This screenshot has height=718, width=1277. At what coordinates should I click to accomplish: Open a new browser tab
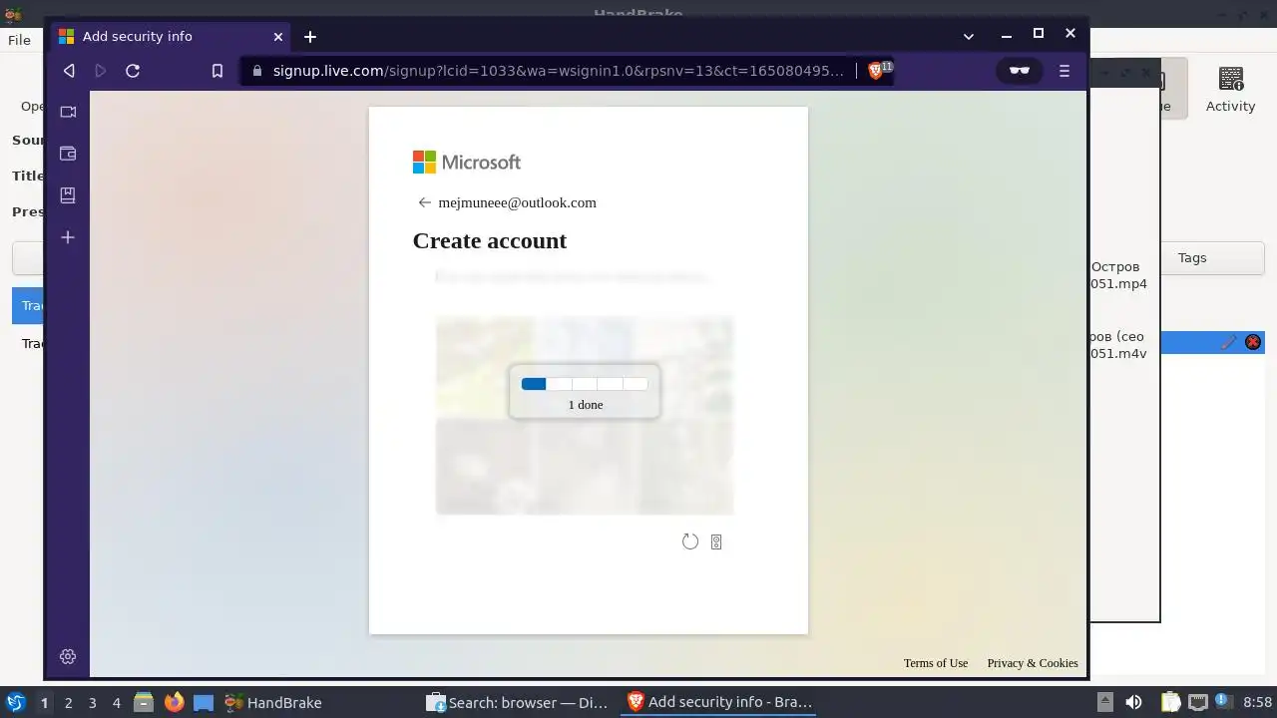point(310,37)
